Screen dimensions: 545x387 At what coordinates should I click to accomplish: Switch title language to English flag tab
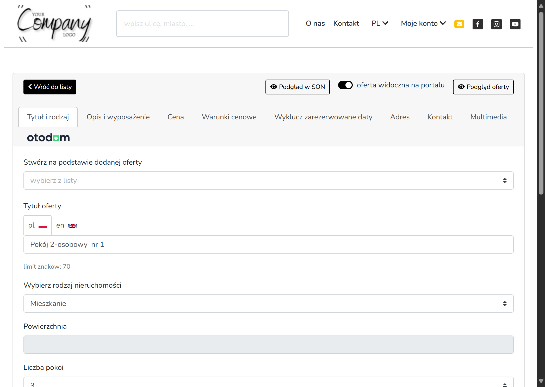pos(66,225)
